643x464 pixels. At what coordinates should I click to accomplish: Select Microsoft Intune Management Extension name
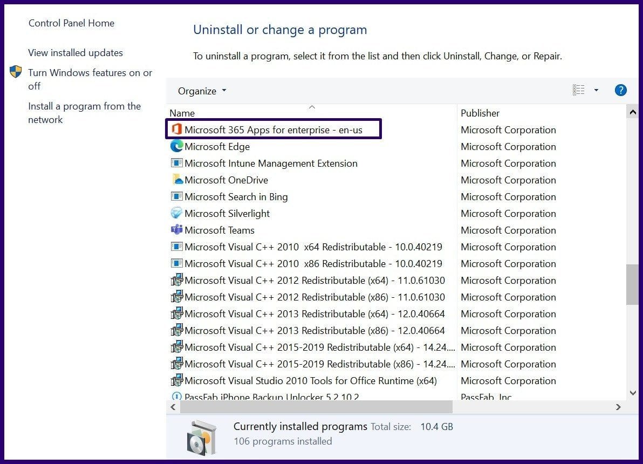pyautogui.click(x=271, y=163)
